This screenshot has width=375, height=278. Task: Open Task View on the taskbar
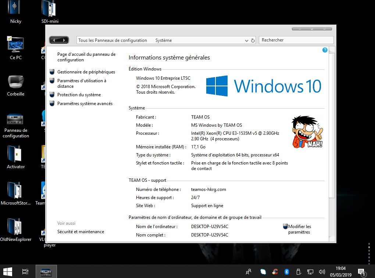click(25, 271)
